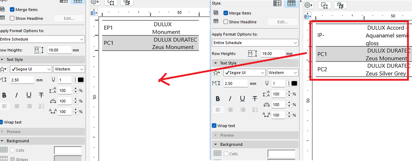
Task: Click the gear options icon above left schedule
Action: point(95,2)
